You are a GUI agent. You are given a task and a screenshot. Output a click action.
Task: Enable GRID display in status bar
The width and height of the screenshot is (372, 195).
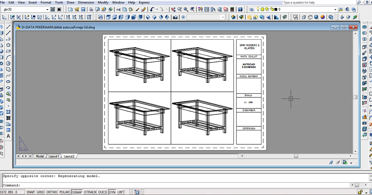point(40,192)
